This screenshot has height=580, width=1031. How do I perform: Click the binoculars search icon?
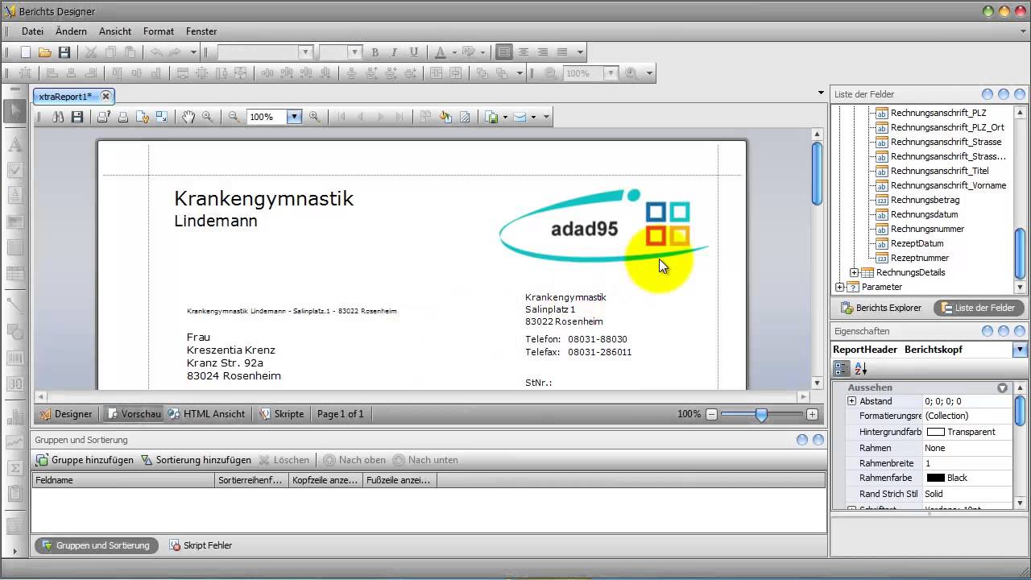58,117
